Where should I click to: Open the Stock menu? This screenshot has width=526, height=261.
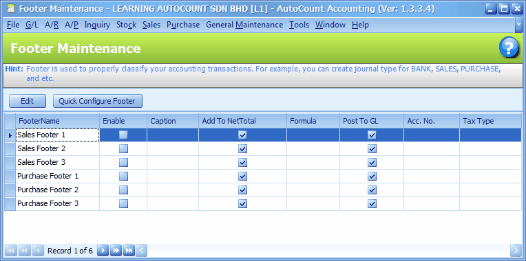(x=127, y=25)
